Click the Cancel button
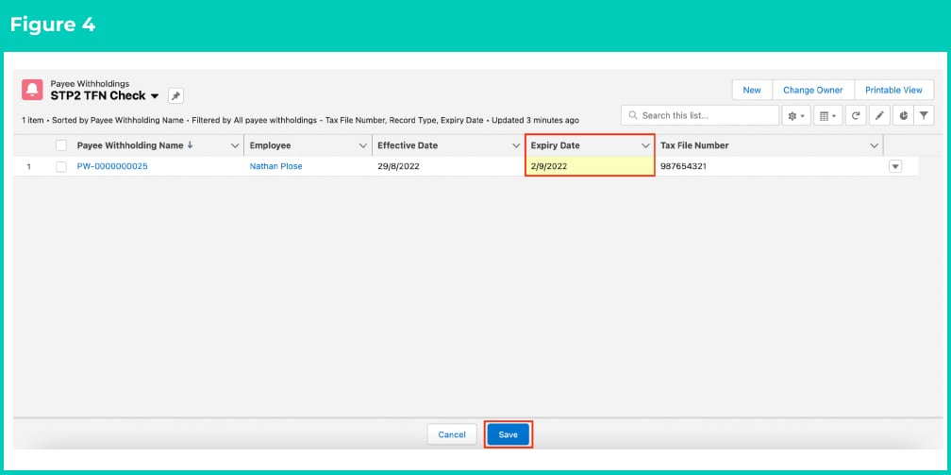This screenshot has height=475, width=951. (x=452, y=434)
